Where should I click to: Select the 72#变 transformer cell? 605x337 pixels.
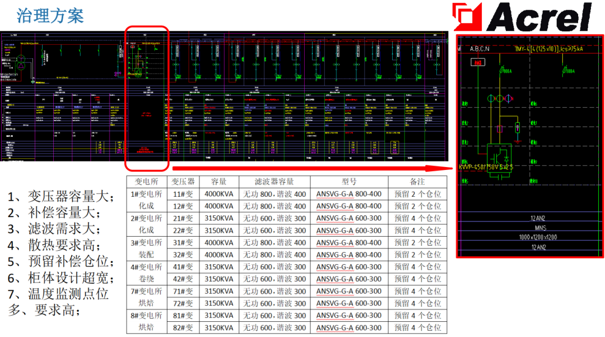(183, 303)
